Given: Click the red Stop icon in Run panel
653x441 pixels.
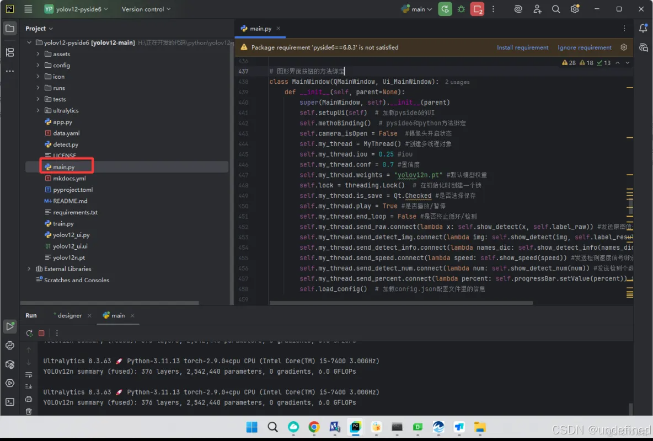Looking at the screenshot, I should pyautogui.click(x=41, y=333).
